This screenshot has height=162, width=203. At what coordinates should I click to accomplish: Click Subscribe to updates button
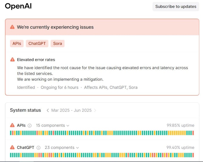point(176,6)
